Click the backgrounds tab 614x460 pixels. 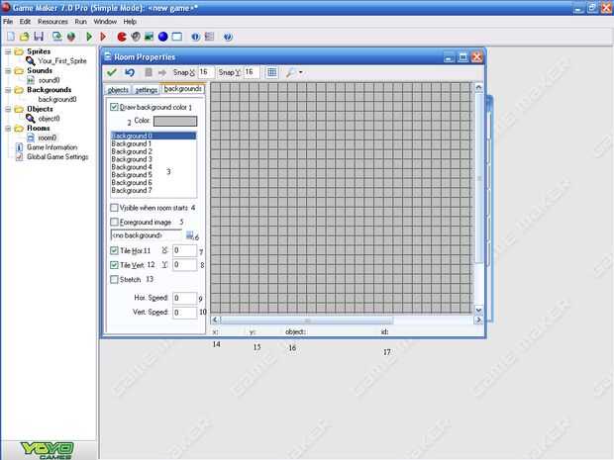click(182, 89)
